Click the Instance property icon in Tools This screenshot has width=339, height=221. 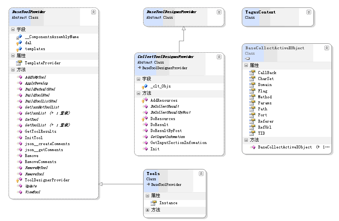click(153, 203)
